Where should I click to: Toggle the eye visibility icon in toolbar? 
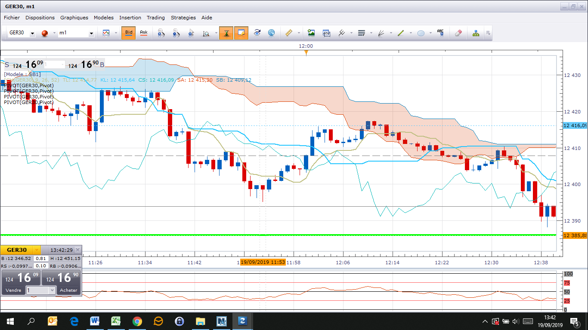pyautogui.click(x=257, y=33)
